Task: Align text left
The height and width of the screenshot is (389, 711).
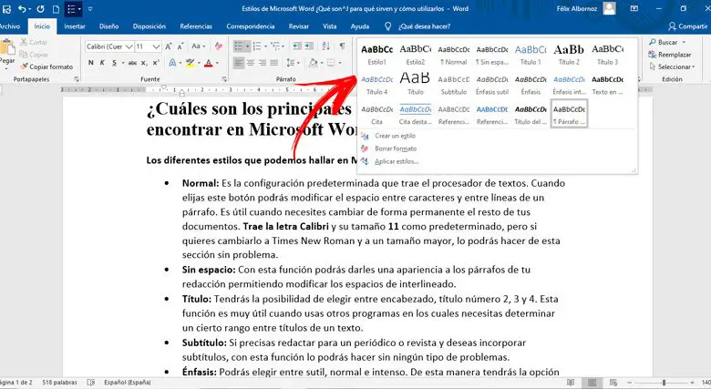Action: point(239,63)
